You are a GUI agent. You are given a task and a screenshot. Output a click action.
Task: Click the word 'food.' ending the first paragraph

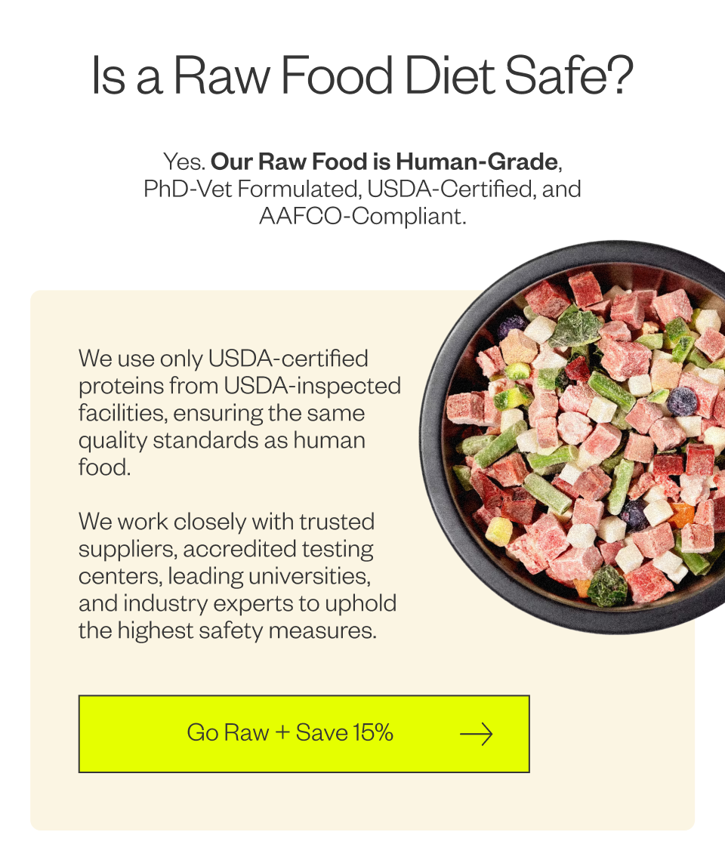coord(105,467)
